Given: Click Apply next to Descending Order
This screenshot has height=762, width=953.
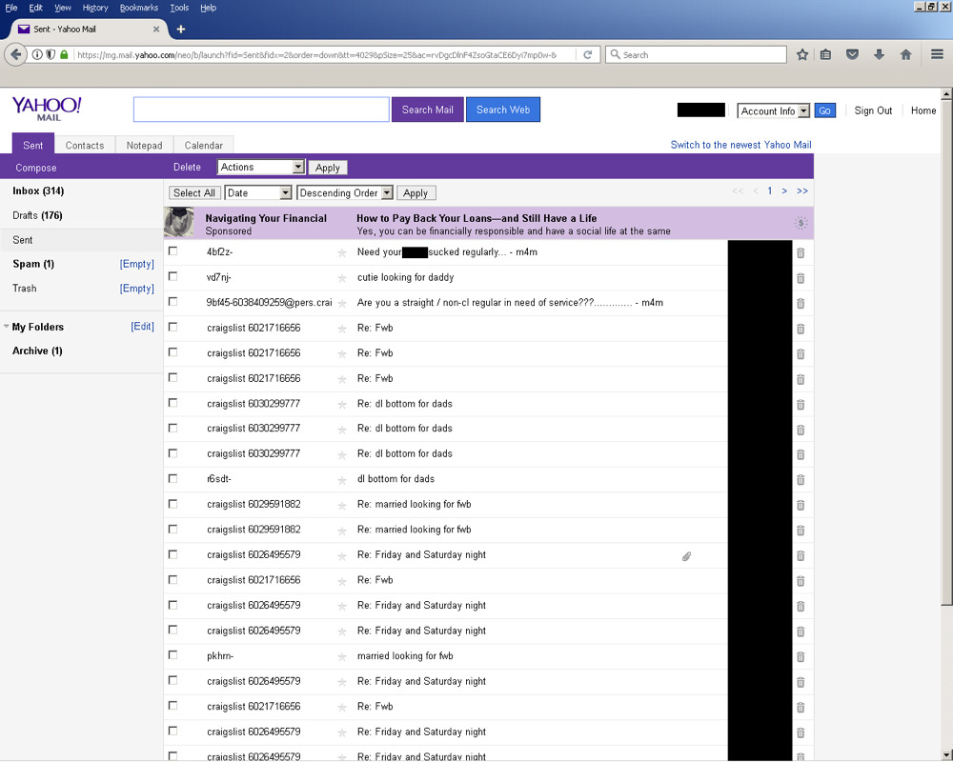Looking at the screenshot, I should (416, 192).
